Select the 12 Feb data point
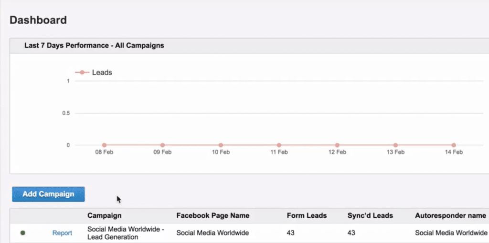 pyautogui.click(x=337, y=145)
